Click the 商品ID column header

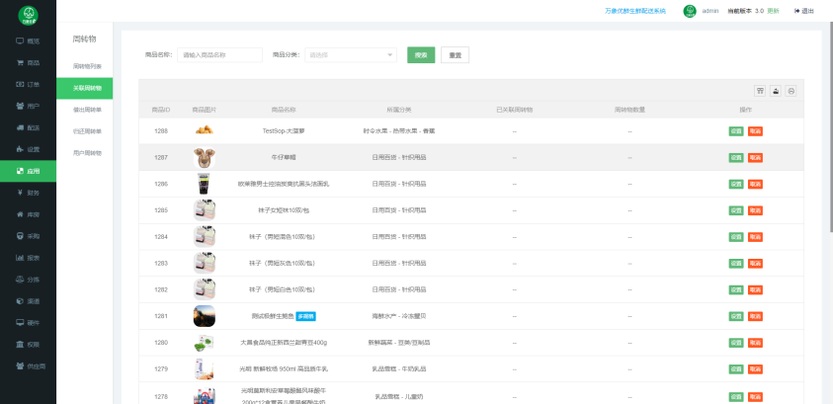[x=161, y=110]
